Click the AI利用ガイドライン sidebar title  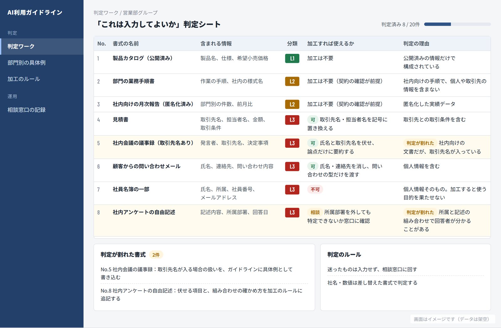pos(35,13)
